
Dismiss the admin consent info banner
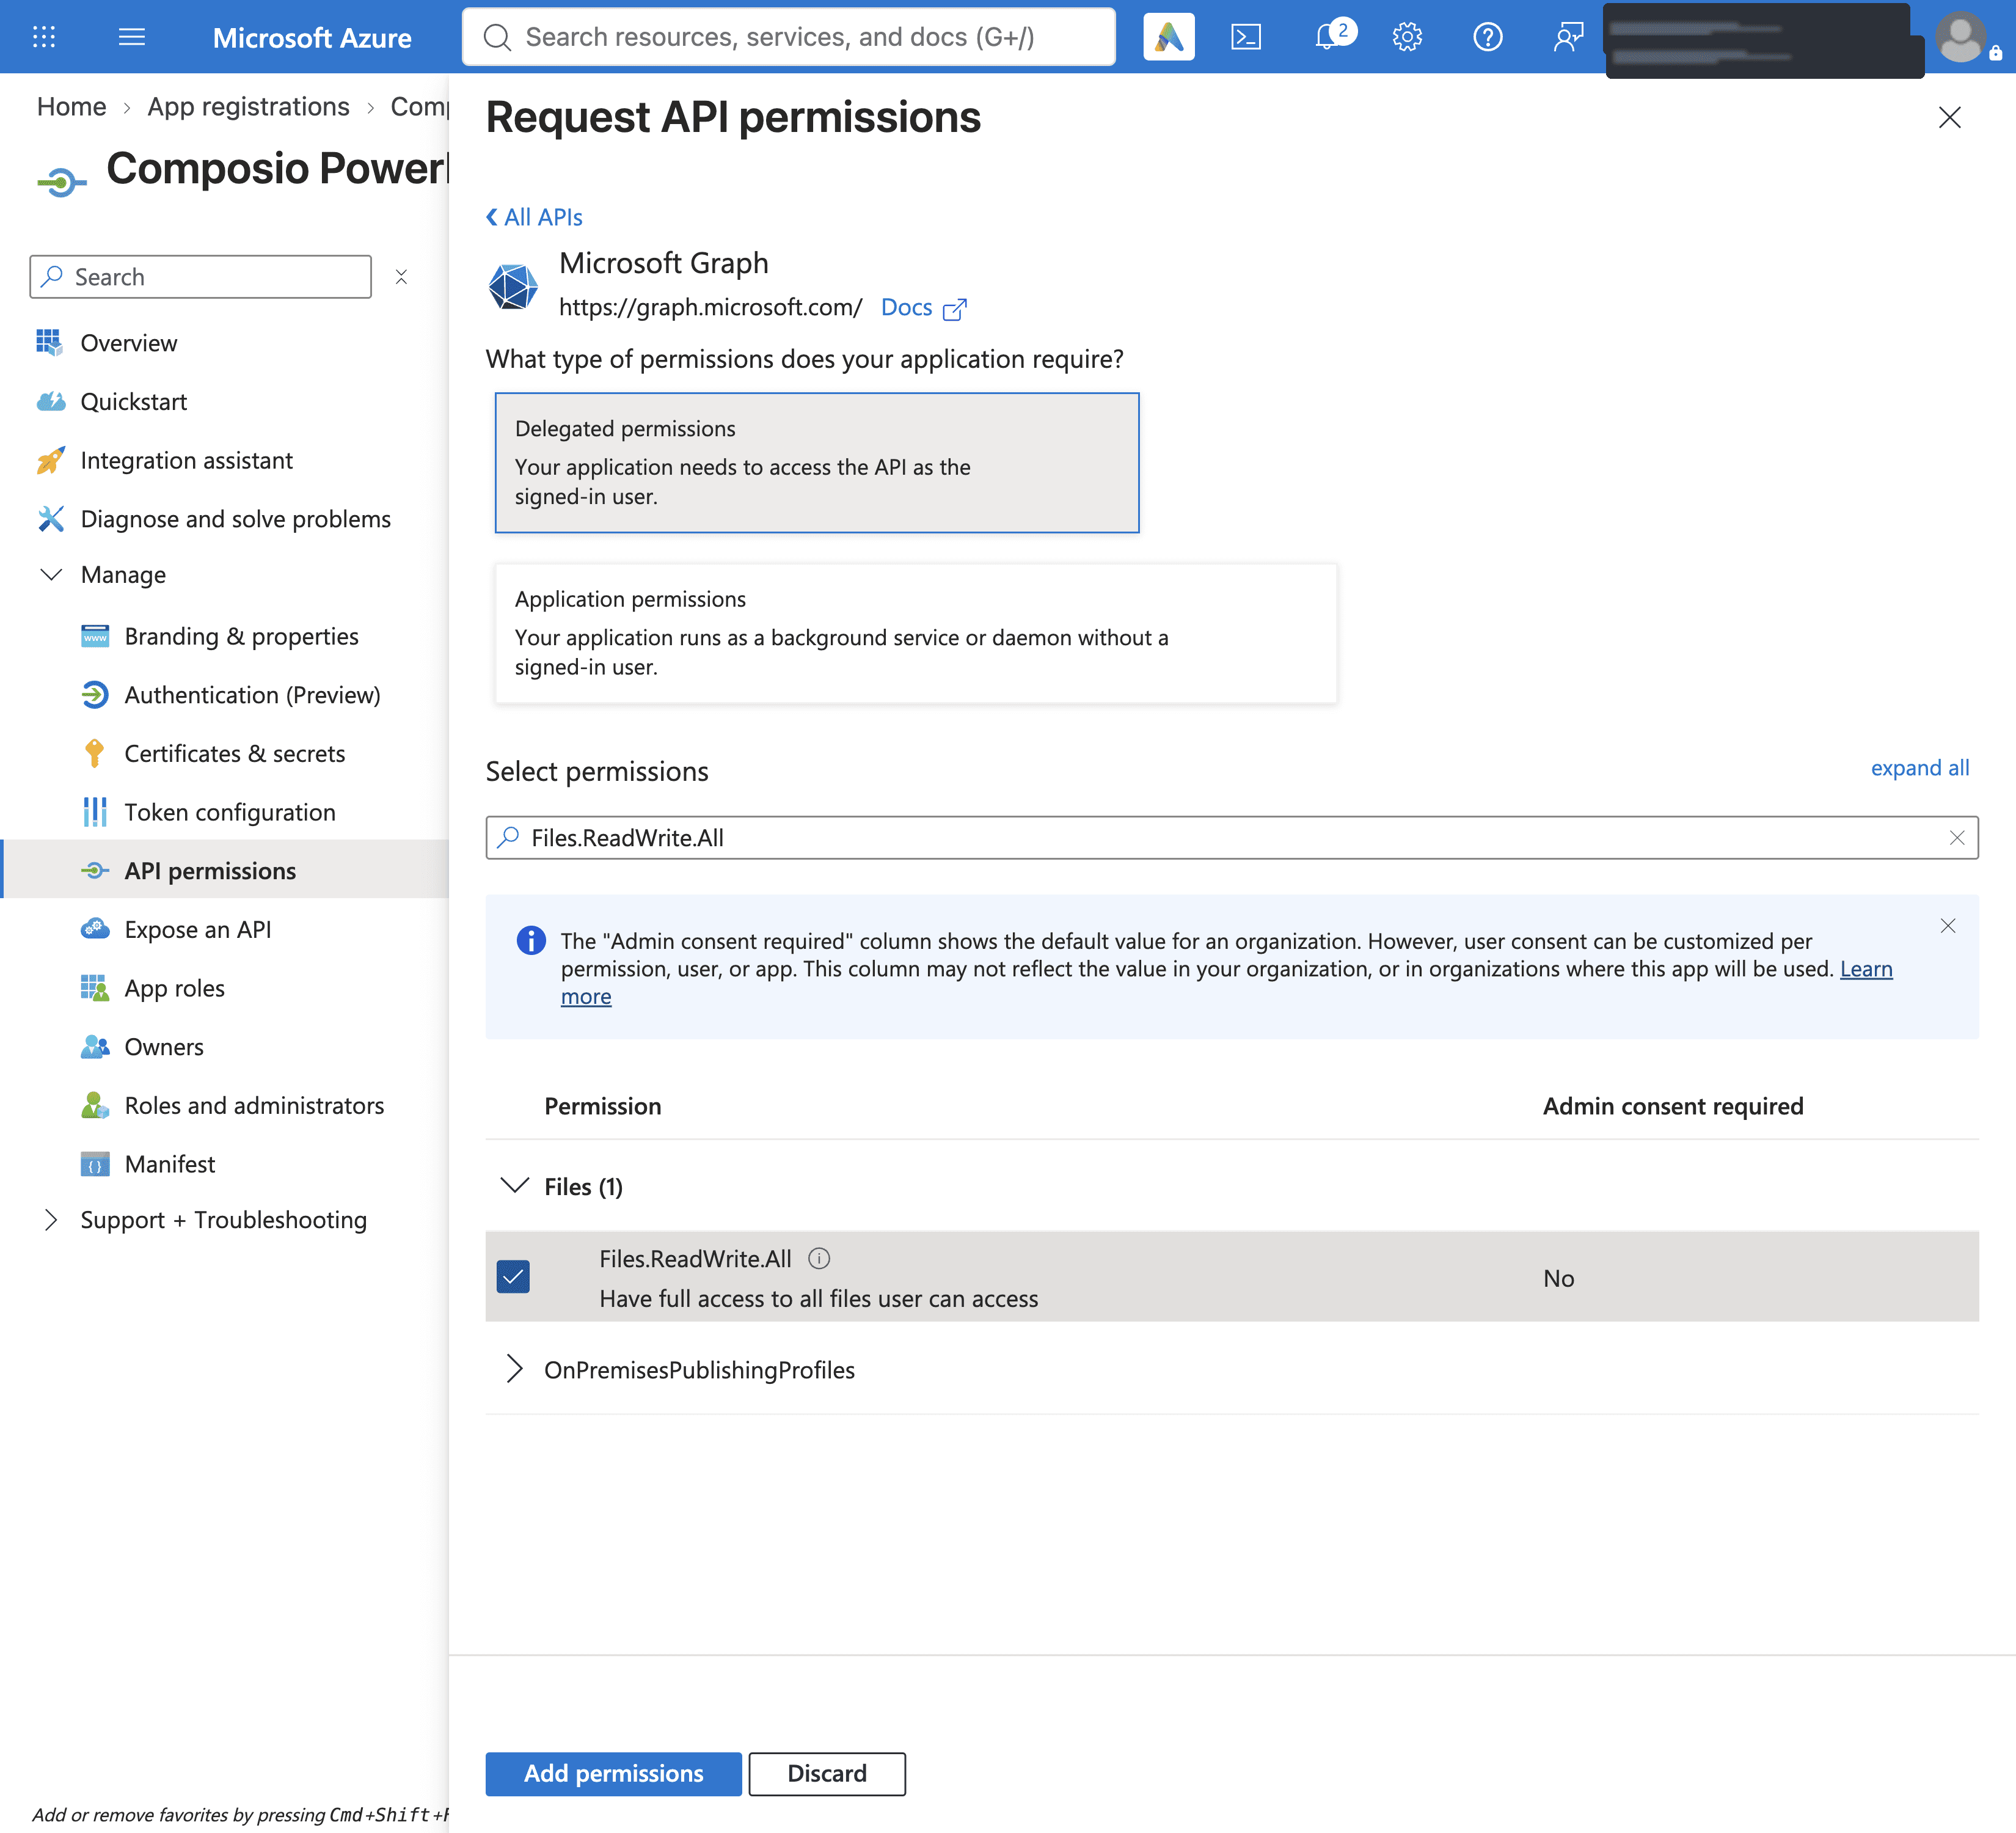pyautogui.click(x=1947, y=926)
